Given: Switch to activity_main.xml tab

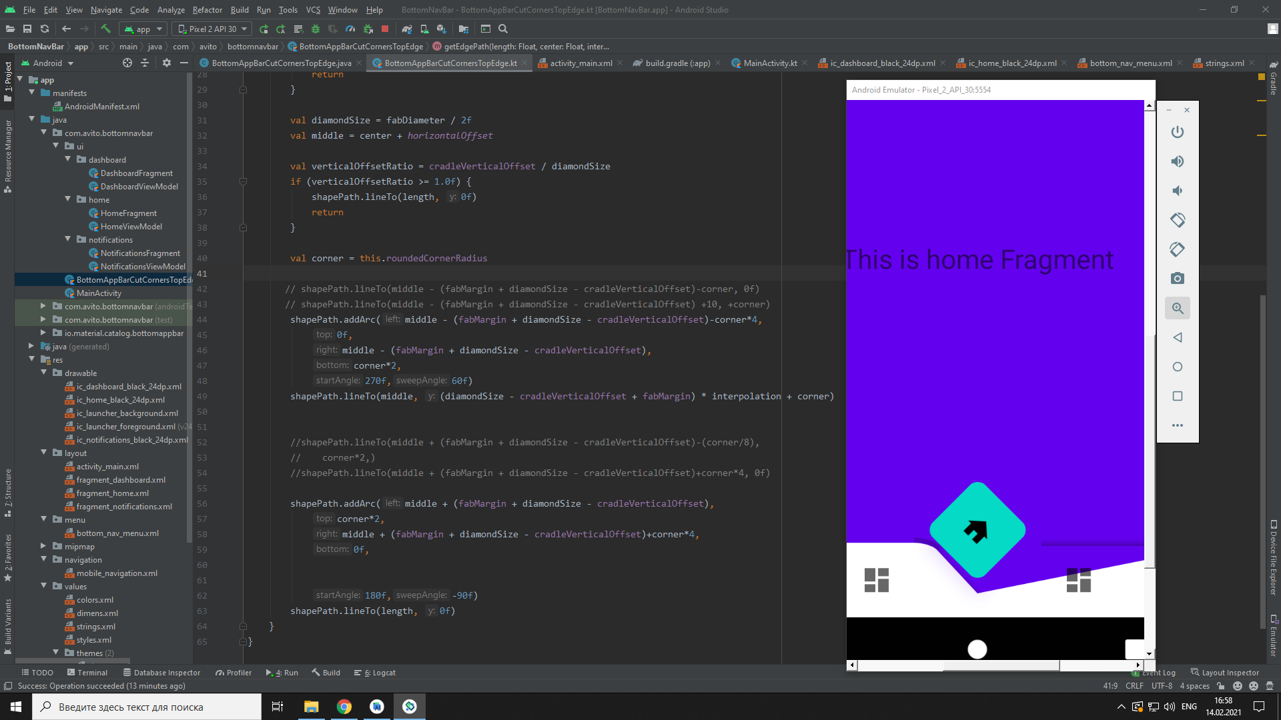Looking at the screenshot, I should (580, 63).
